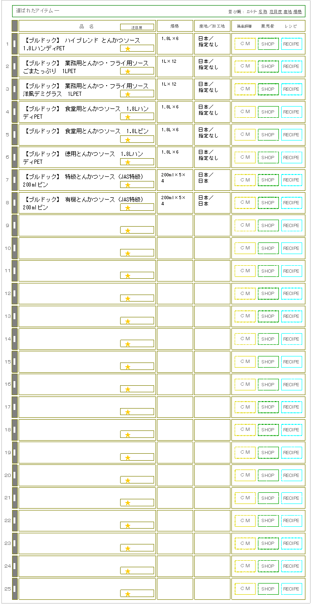Image resolution: width=311 pixels, height=604 pixels.
Task: Click SHOP button in empty row 11
Action: [268, 271]
